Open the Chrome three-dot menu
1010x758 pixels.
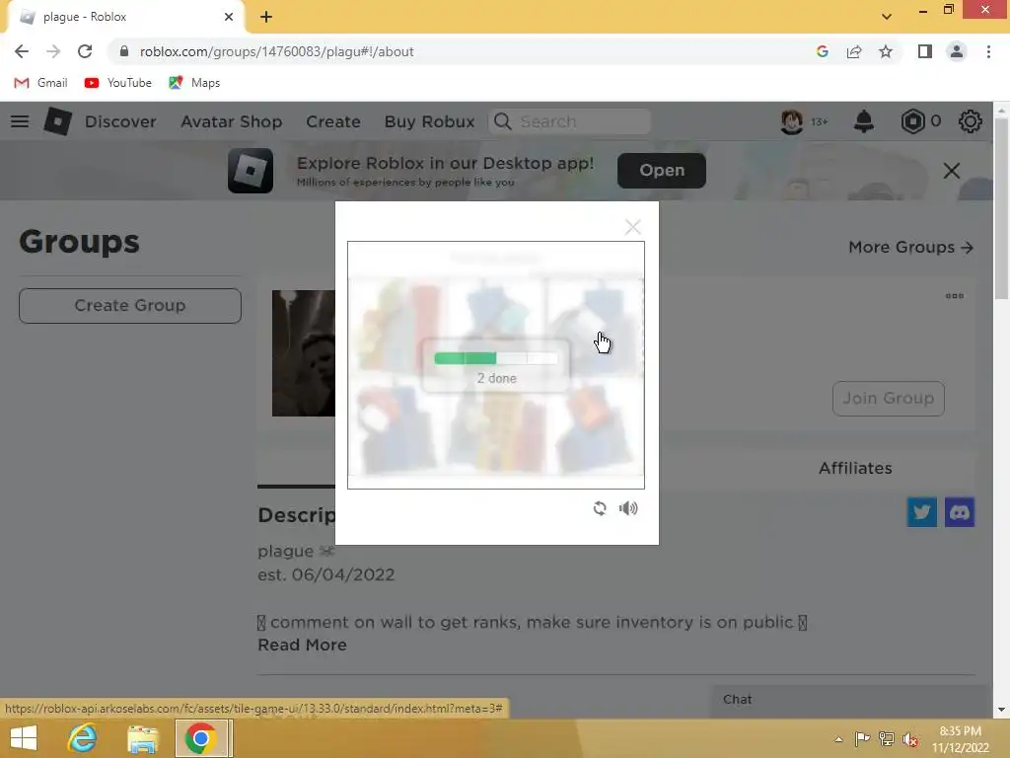(x=988, y=51)
